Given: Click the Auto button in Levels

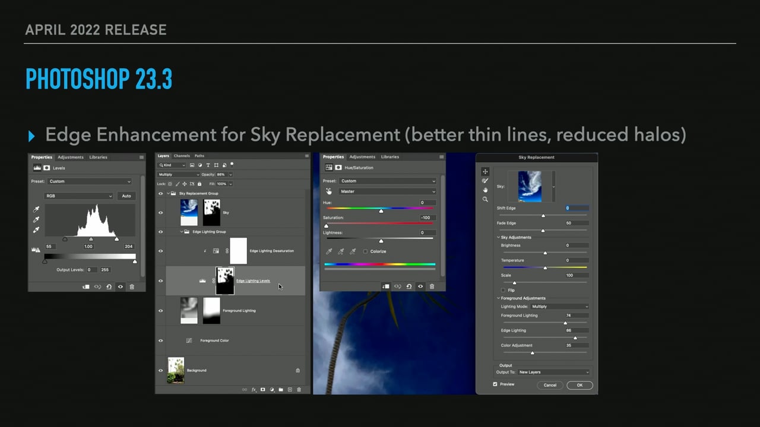Looking at the screenshot, I should (x=126, y=196).
